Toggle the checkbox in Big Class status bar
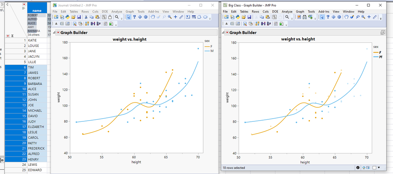Screen dimensions: 393x174 [374, 168]
